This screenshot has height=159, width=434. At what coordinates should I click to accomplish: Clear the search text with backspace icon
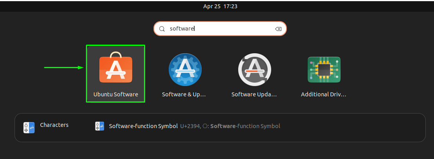point(278,29)
